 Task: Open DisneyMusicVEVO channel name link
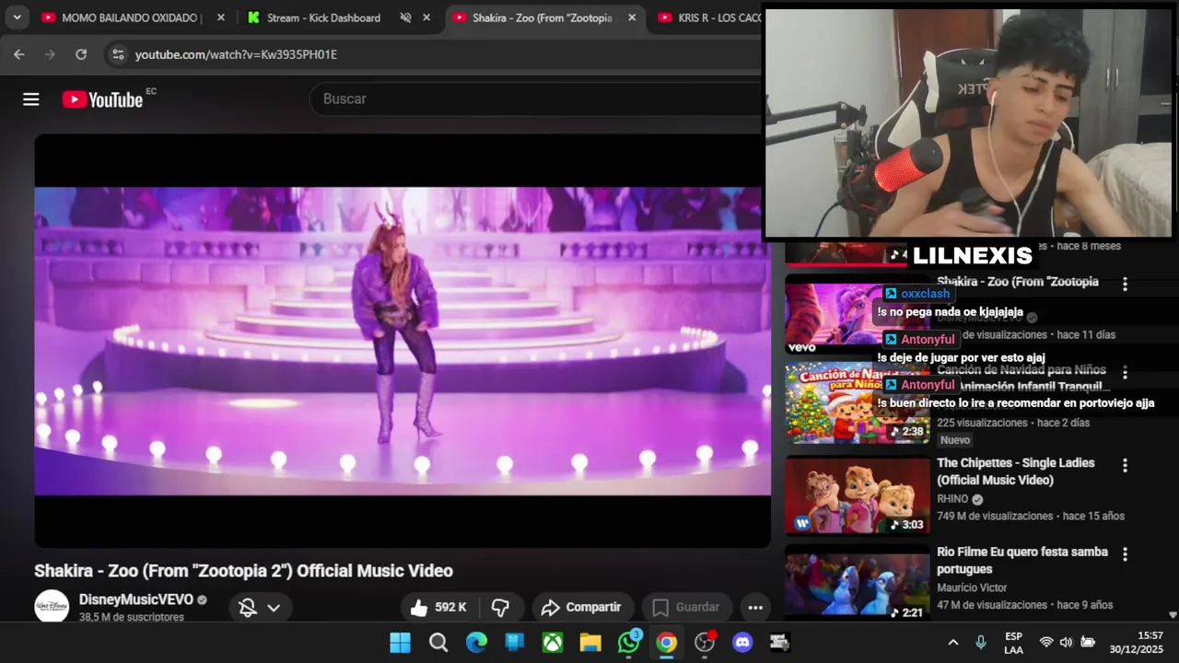[x=136, y=599]
